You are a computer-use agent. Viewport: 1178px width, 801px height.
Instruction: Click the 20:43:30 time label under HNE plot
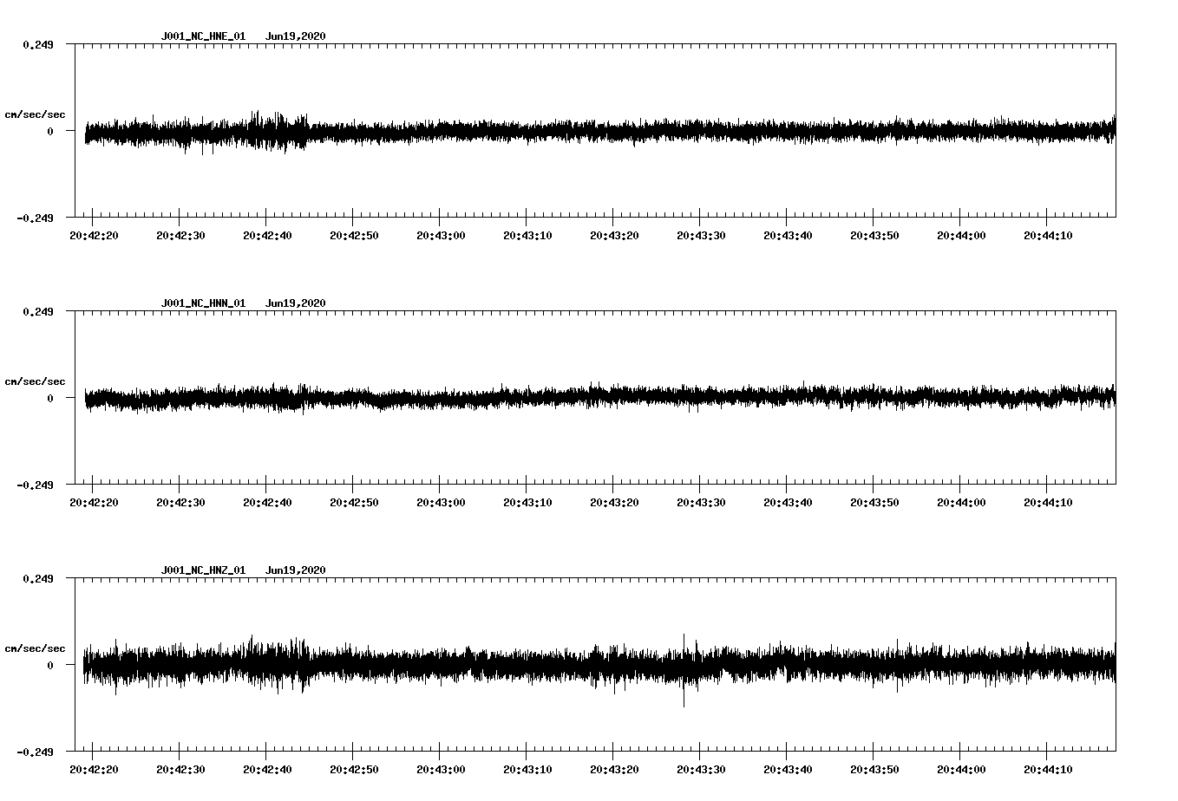[x=701, y=236]
